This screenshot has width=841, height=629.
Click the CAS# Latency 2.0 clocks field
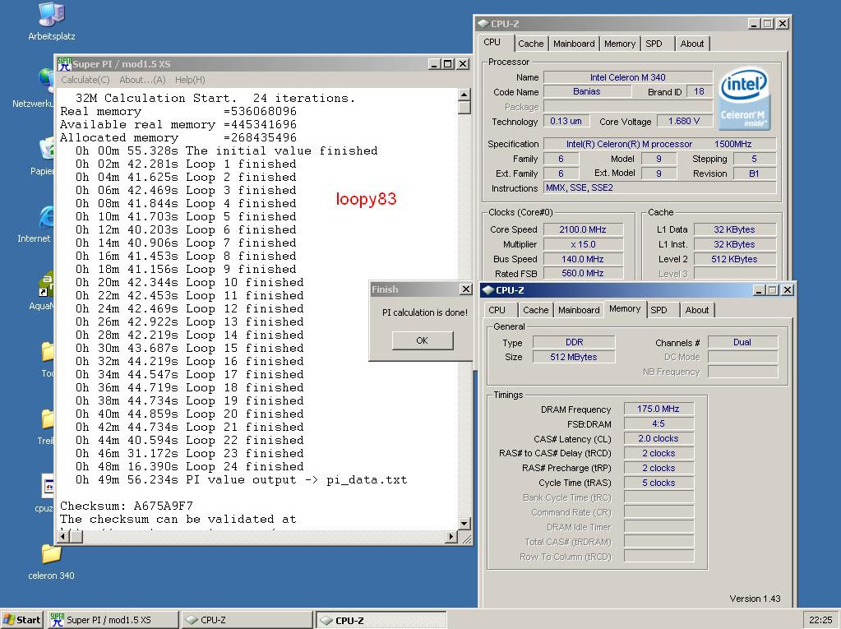[x=658, y=438]
